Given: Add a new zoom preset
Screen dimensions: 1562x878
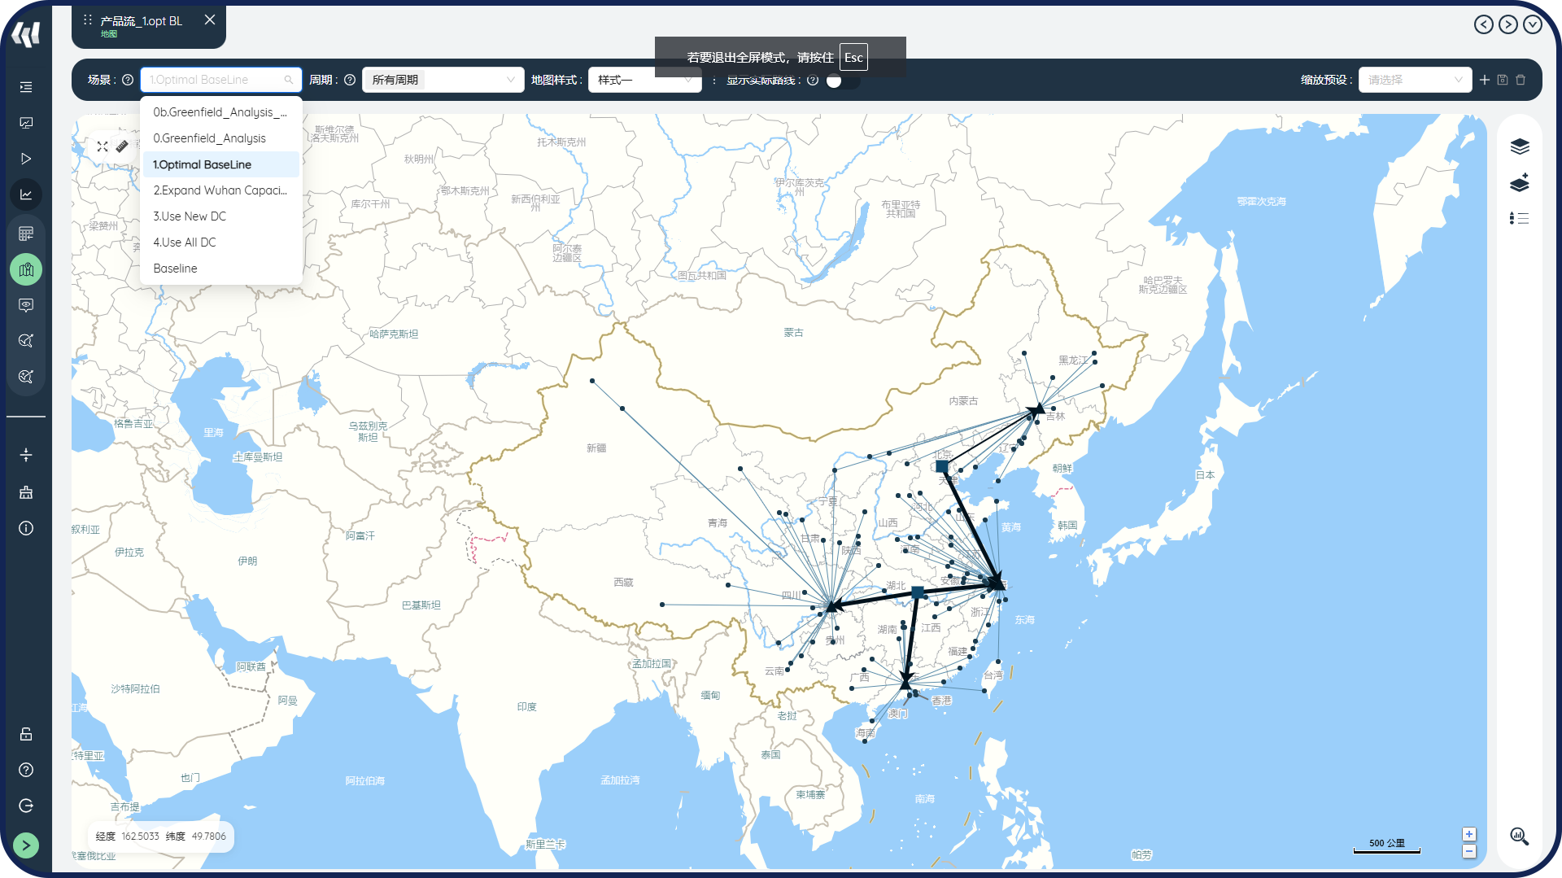Looking at the screenshot, I should [1485, 80].
